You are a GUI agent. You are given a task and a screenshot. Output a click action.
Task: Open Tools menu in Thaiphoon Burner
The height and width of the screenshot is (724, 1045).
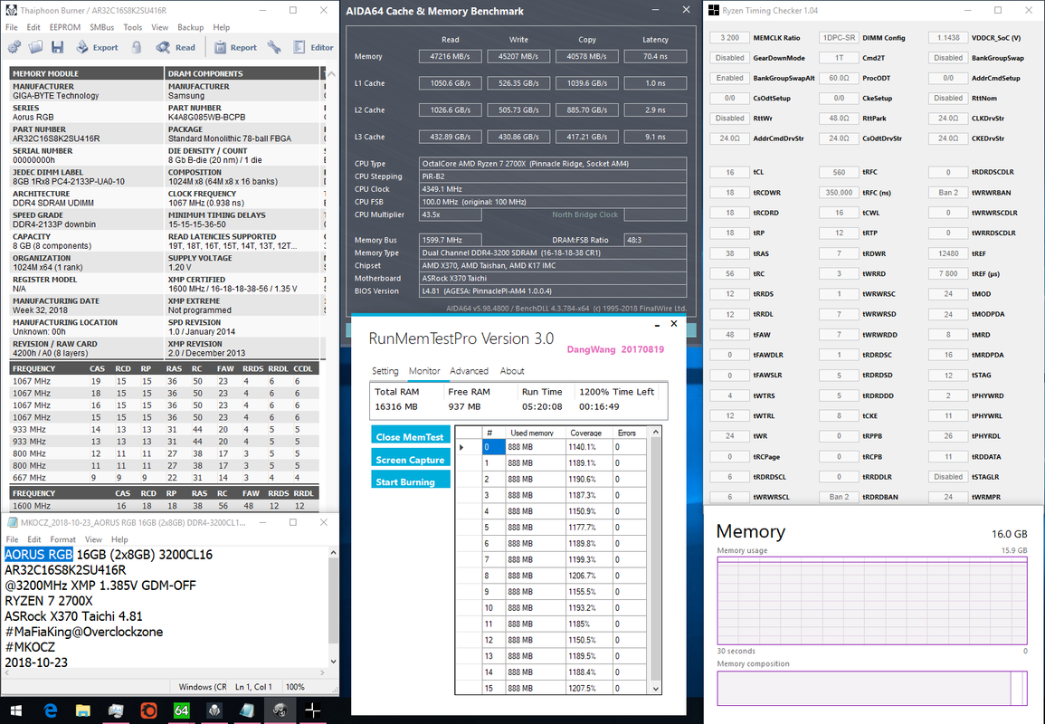click(133, 27)
